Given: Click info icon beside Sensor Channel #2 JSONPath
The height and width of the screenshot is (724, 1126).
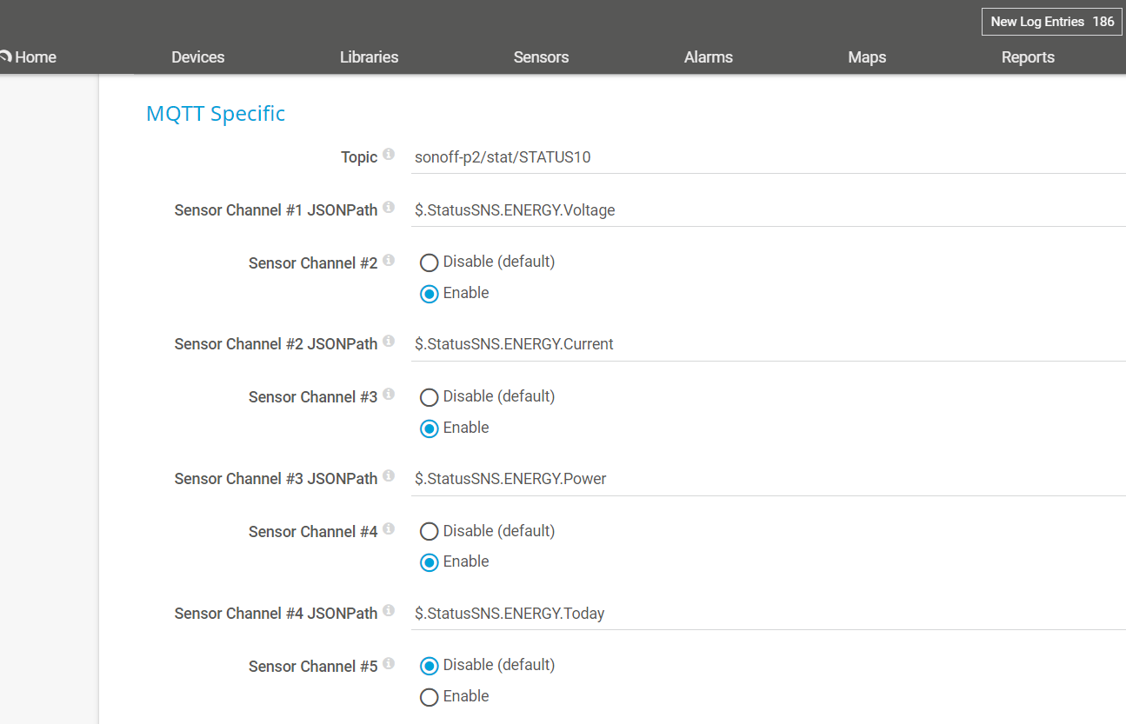Looking at the screenshot, I should coord(389,342).
